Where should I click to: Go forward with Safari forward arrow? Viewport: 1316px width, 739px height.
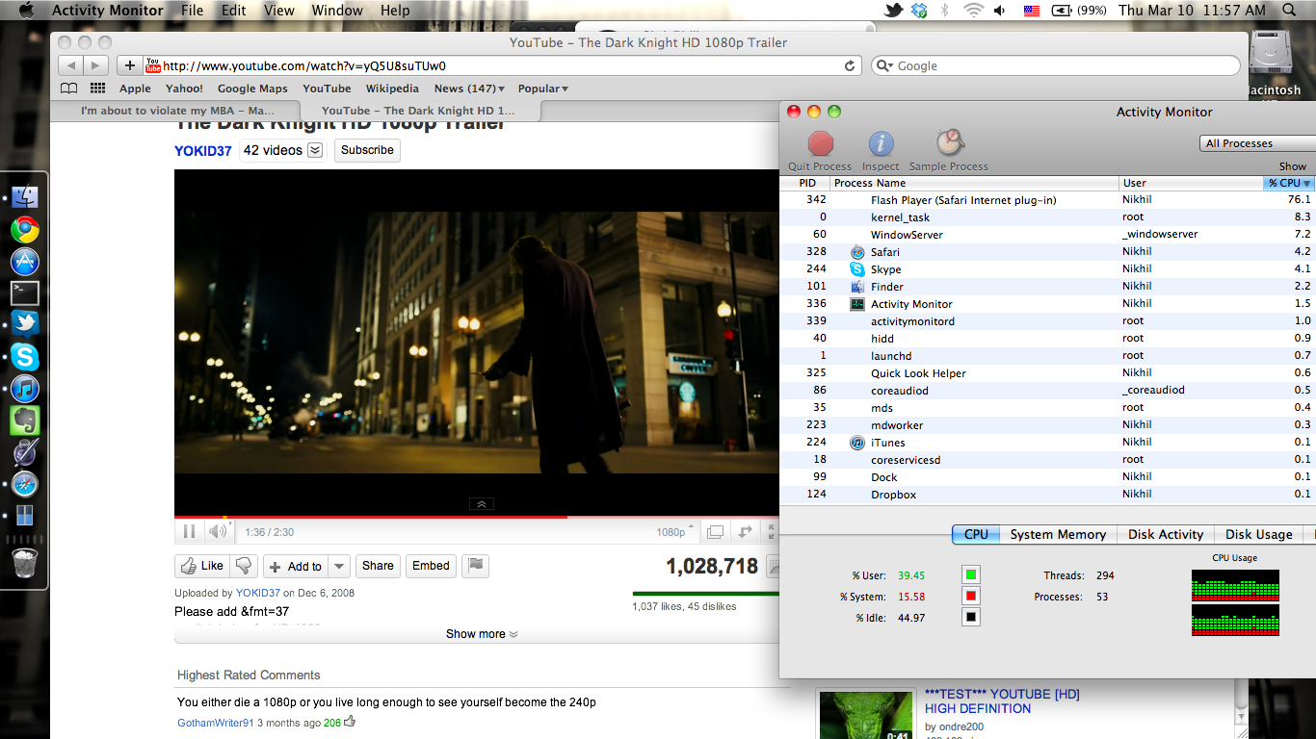pos(95,65)
